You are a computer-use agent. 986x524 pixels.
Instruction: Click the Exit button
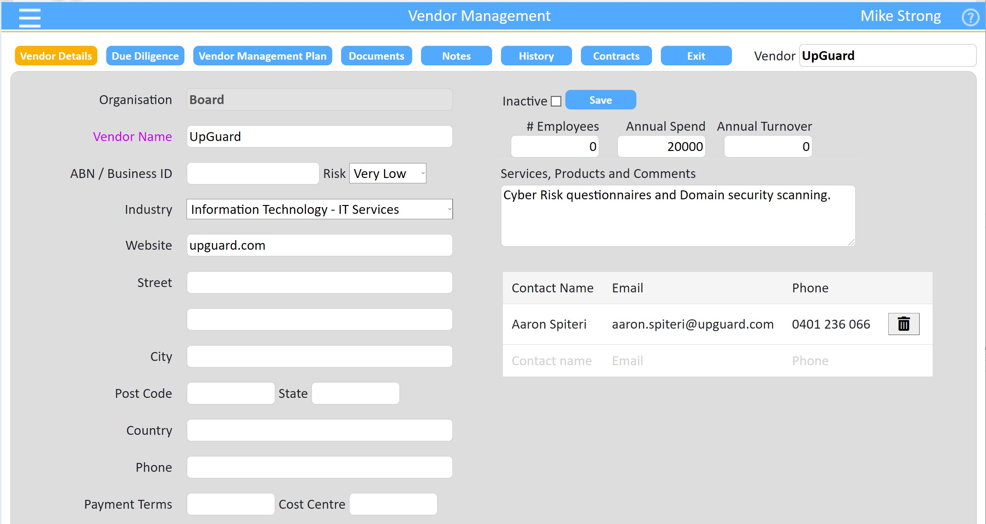696,56
